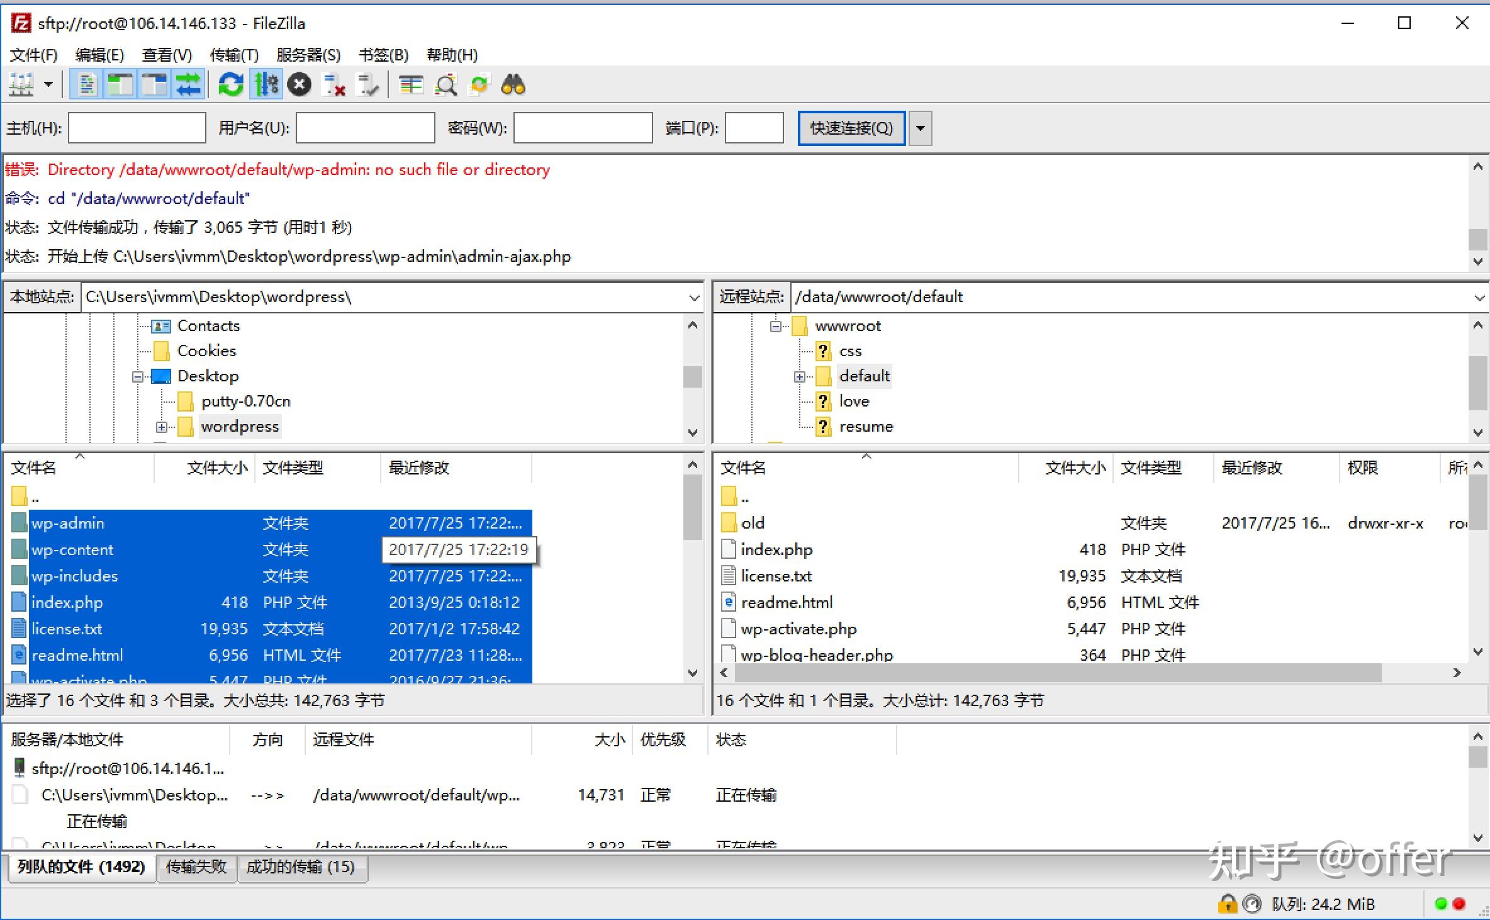Expand the default remote tree folder

(800, 377)
